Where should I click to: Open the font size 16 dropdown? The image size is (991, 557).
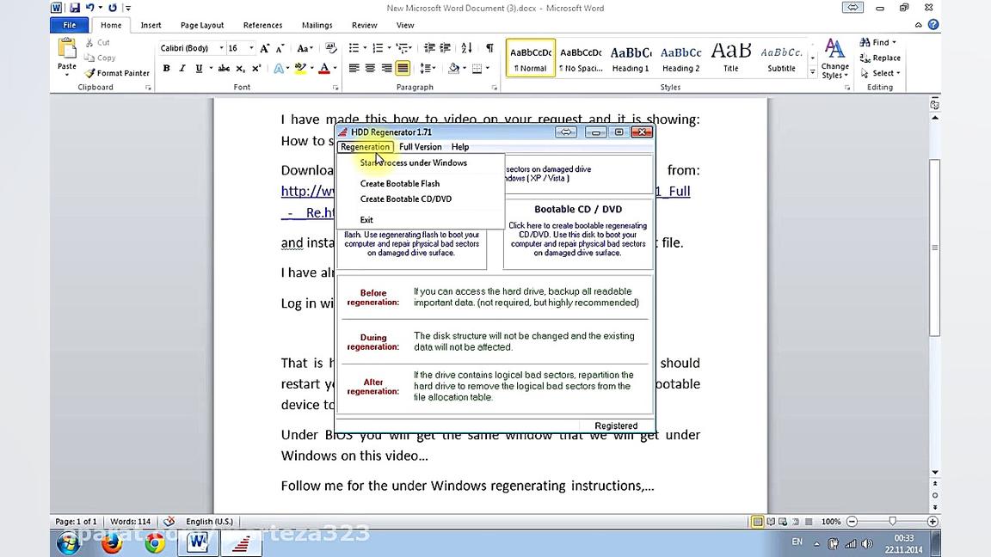(x=251, y=48)
